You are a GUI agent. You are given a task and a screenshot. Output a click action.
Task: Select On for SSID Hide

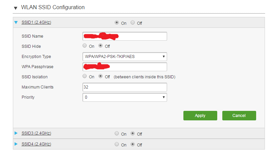[85, 45]
